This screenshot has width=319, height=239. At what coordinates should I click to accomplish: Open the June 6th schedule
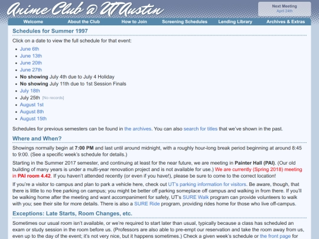tap(30, 49)
